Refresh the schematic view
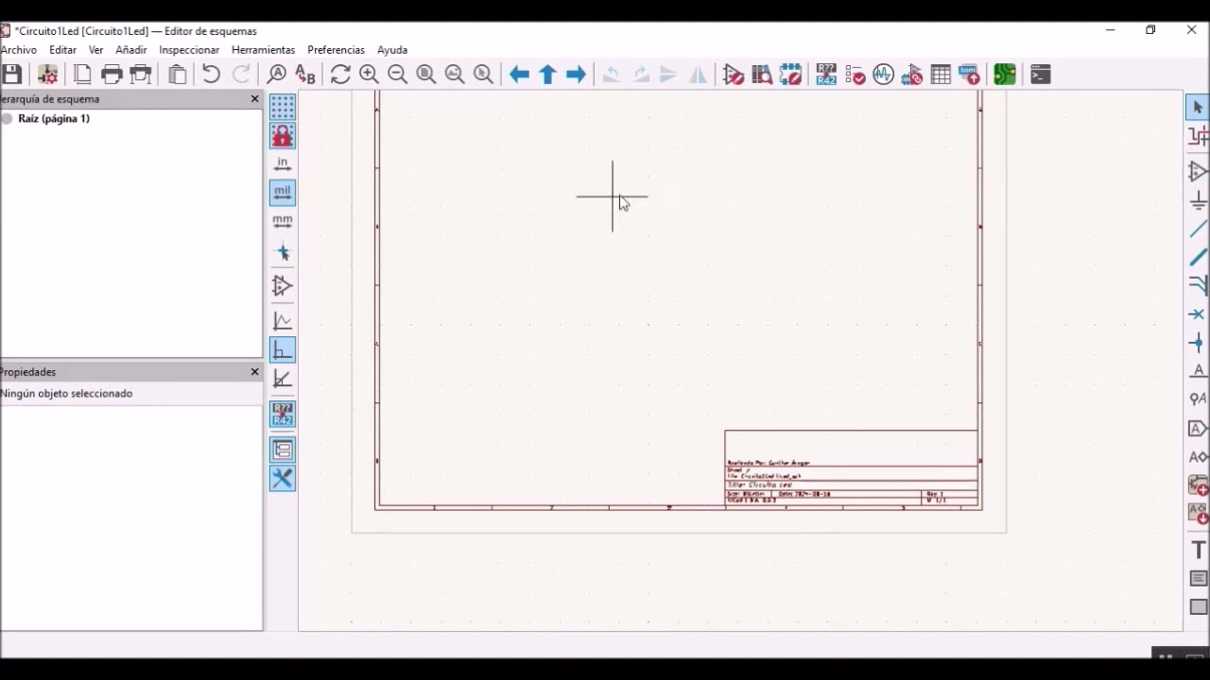 pyautogui.click(x=340, y=75)
